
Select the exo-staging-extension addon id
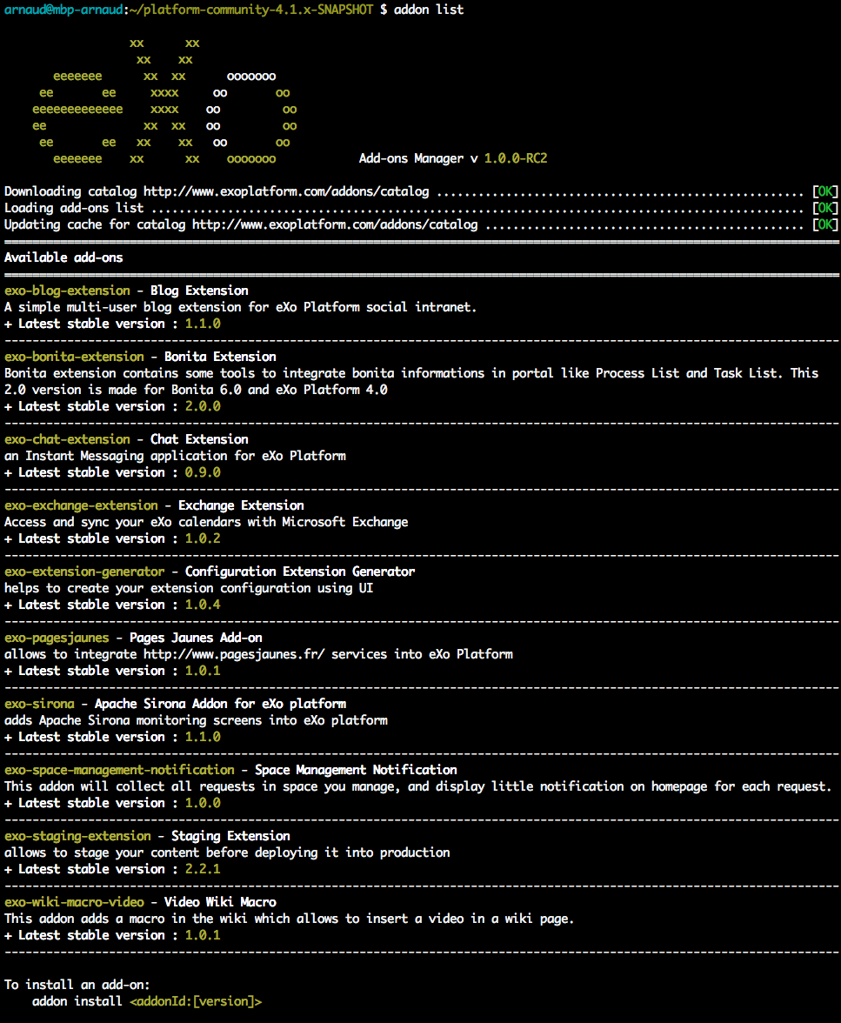coord(77,837)
